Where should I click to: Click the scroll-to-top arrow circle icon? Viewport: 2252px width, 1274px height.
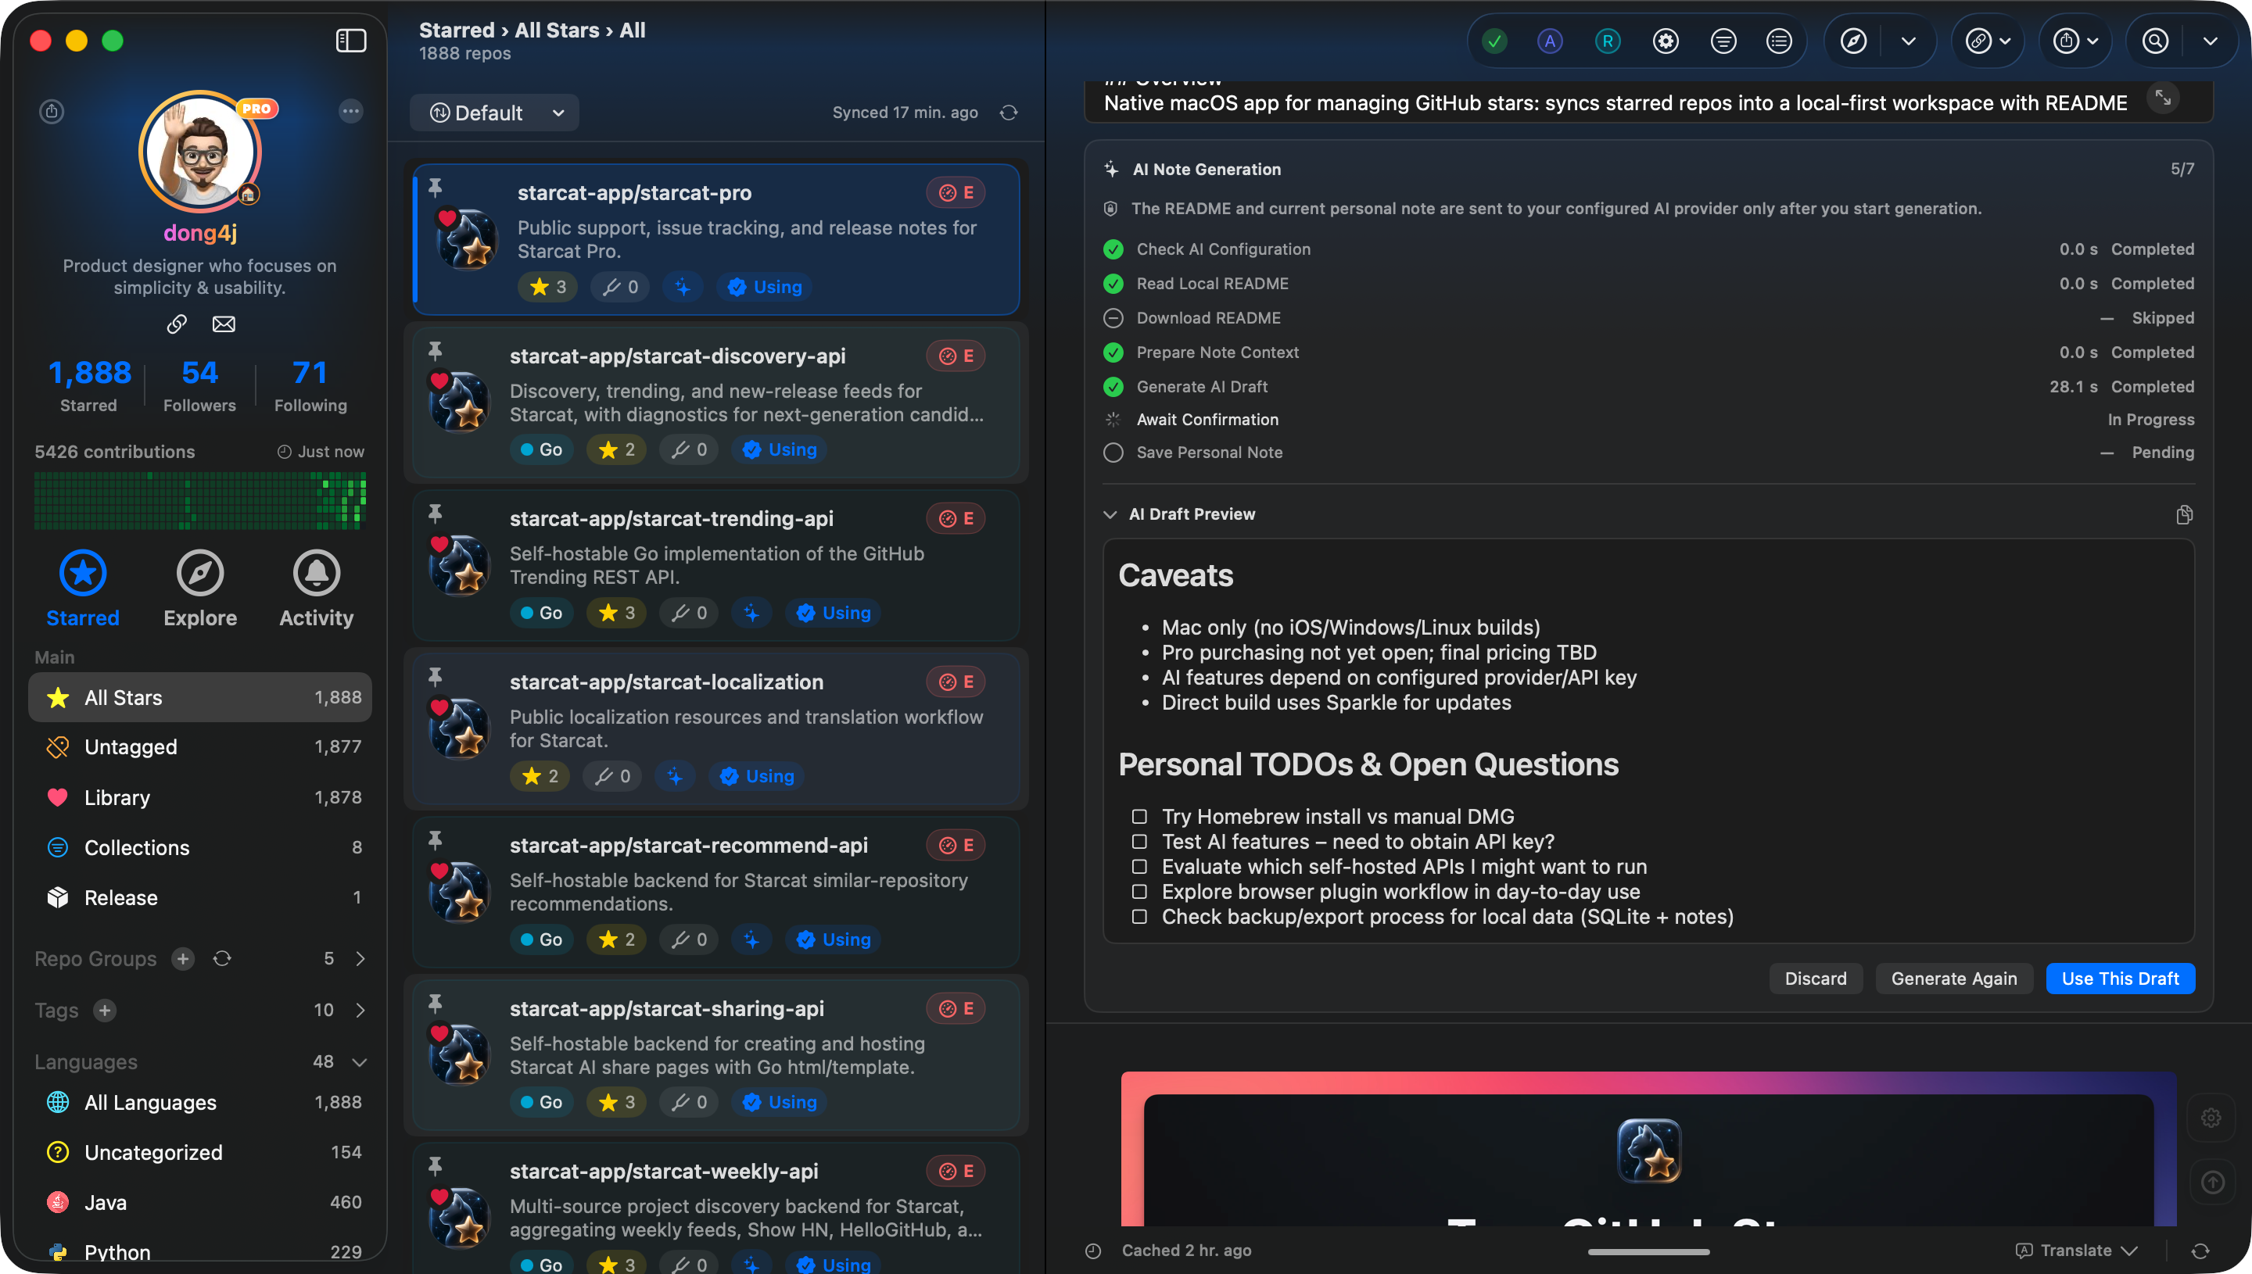[2212, 1182]
